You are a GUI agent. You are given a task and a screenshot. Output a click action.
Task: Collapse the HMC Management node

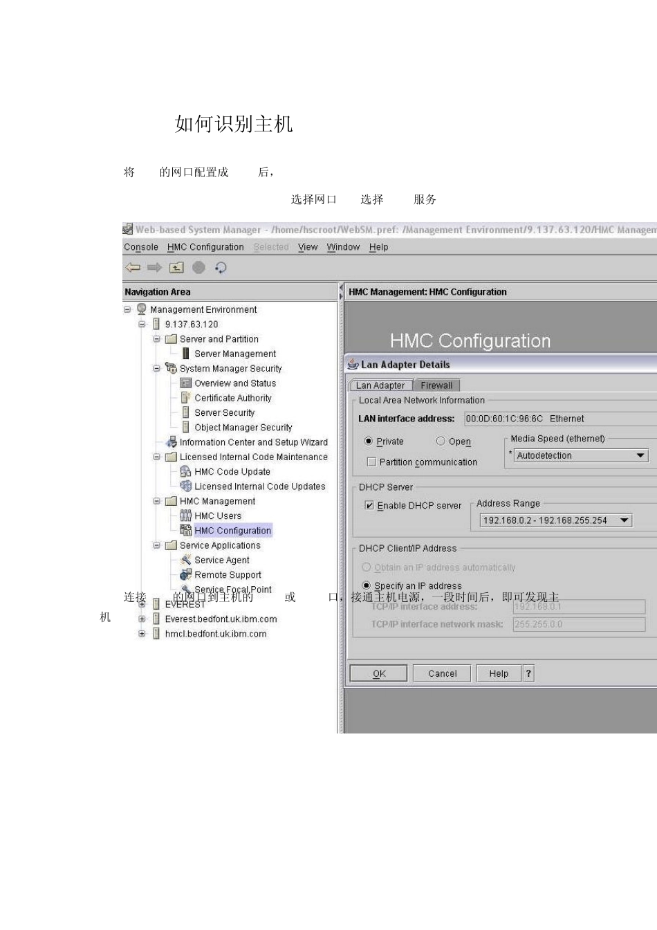click(x=156, y=501)
